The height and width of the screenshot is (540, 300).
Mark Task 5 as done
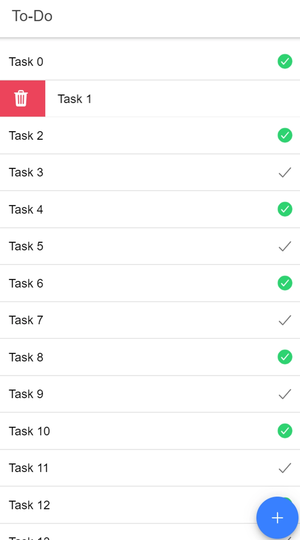point(285,246)
